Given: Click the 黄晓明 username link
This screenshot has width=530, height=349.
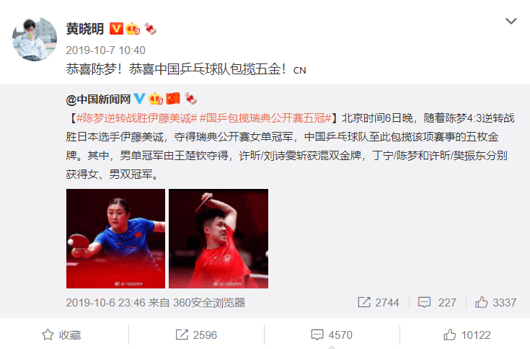Looking at the screenshot, I should click(85, 29).
